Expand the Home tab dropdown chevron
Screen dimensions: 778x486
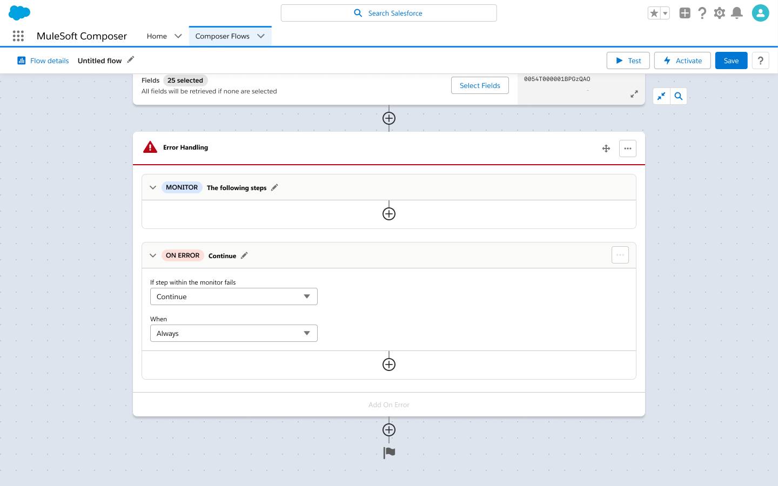click(178, 36)
